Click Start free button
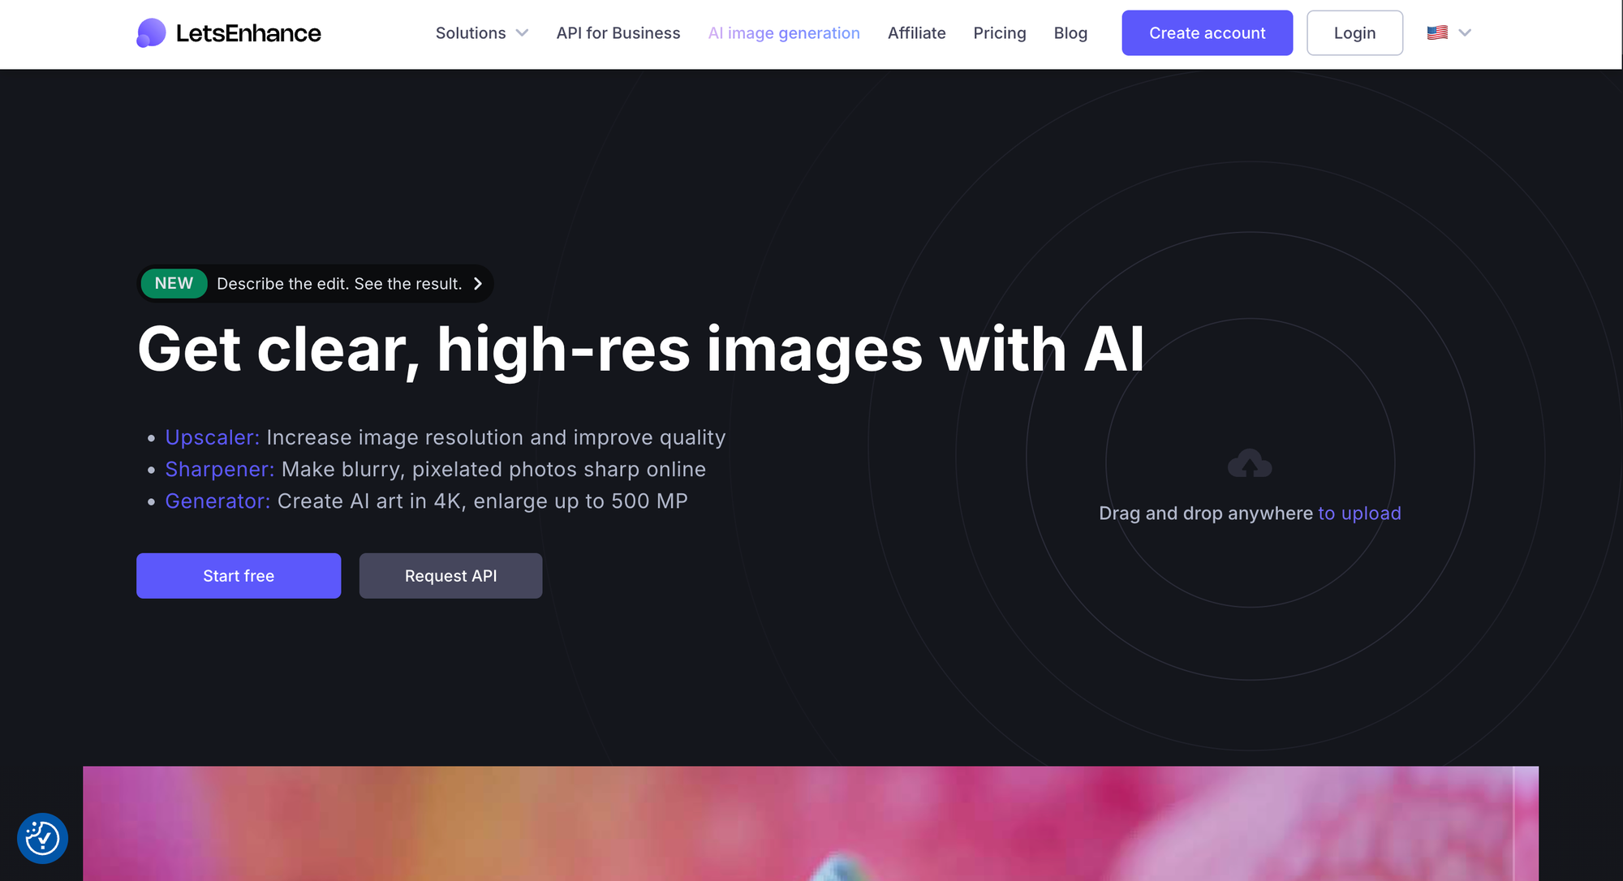The height and width of the screenshot is (881, 1623). pyautogui.click(x=239, y=576)
